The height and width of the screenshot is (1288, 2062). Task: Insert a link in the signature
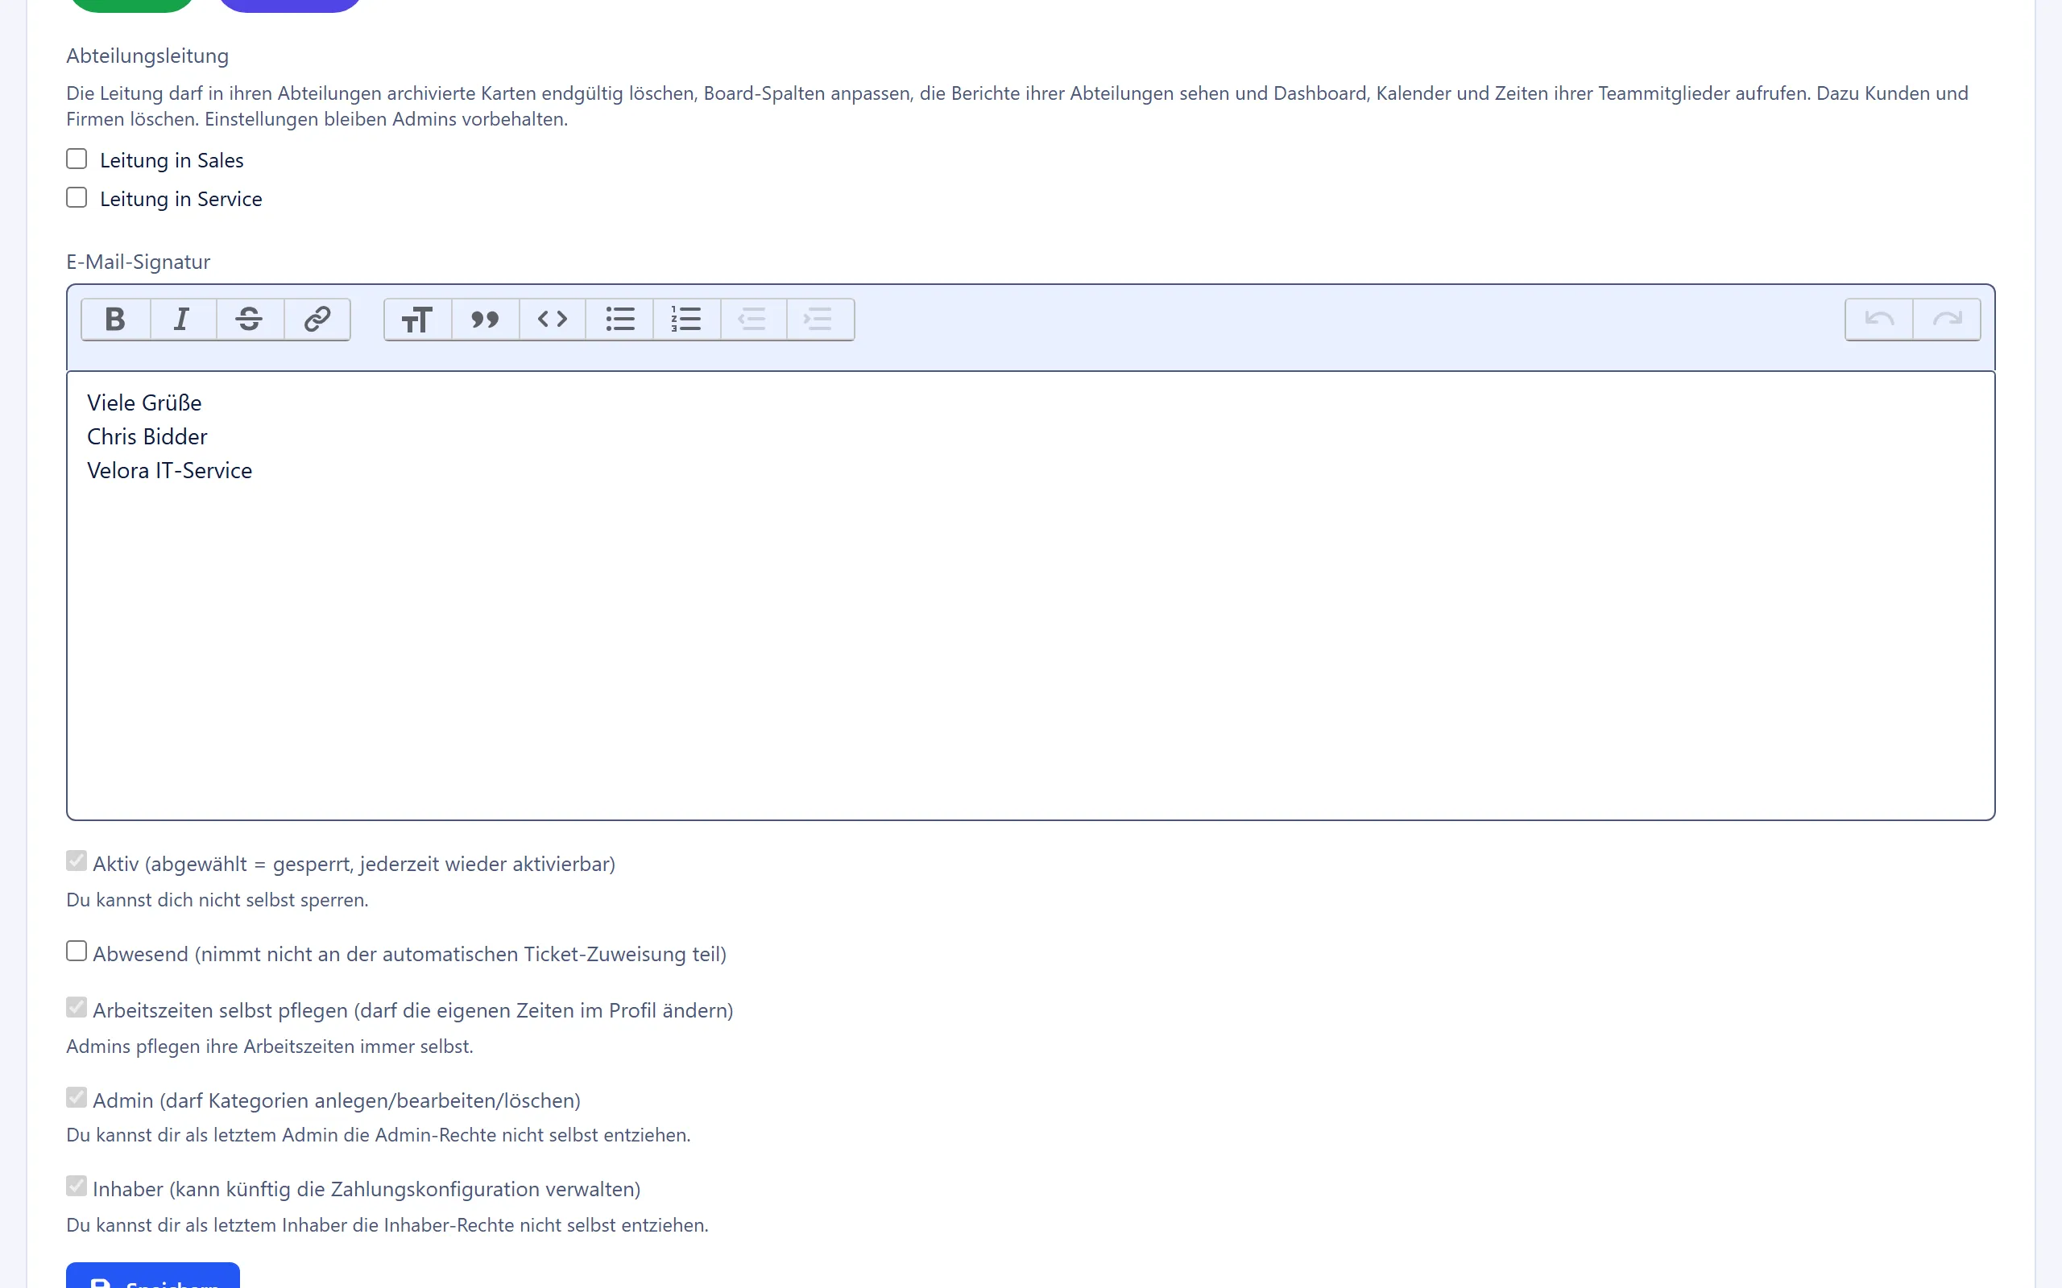coord(317,320)
